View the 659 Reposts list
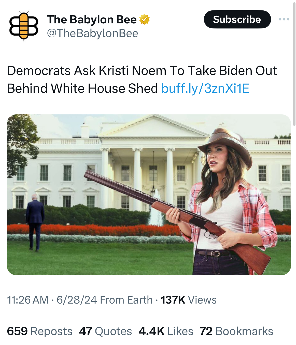296x345 pixels. [40, 331]
